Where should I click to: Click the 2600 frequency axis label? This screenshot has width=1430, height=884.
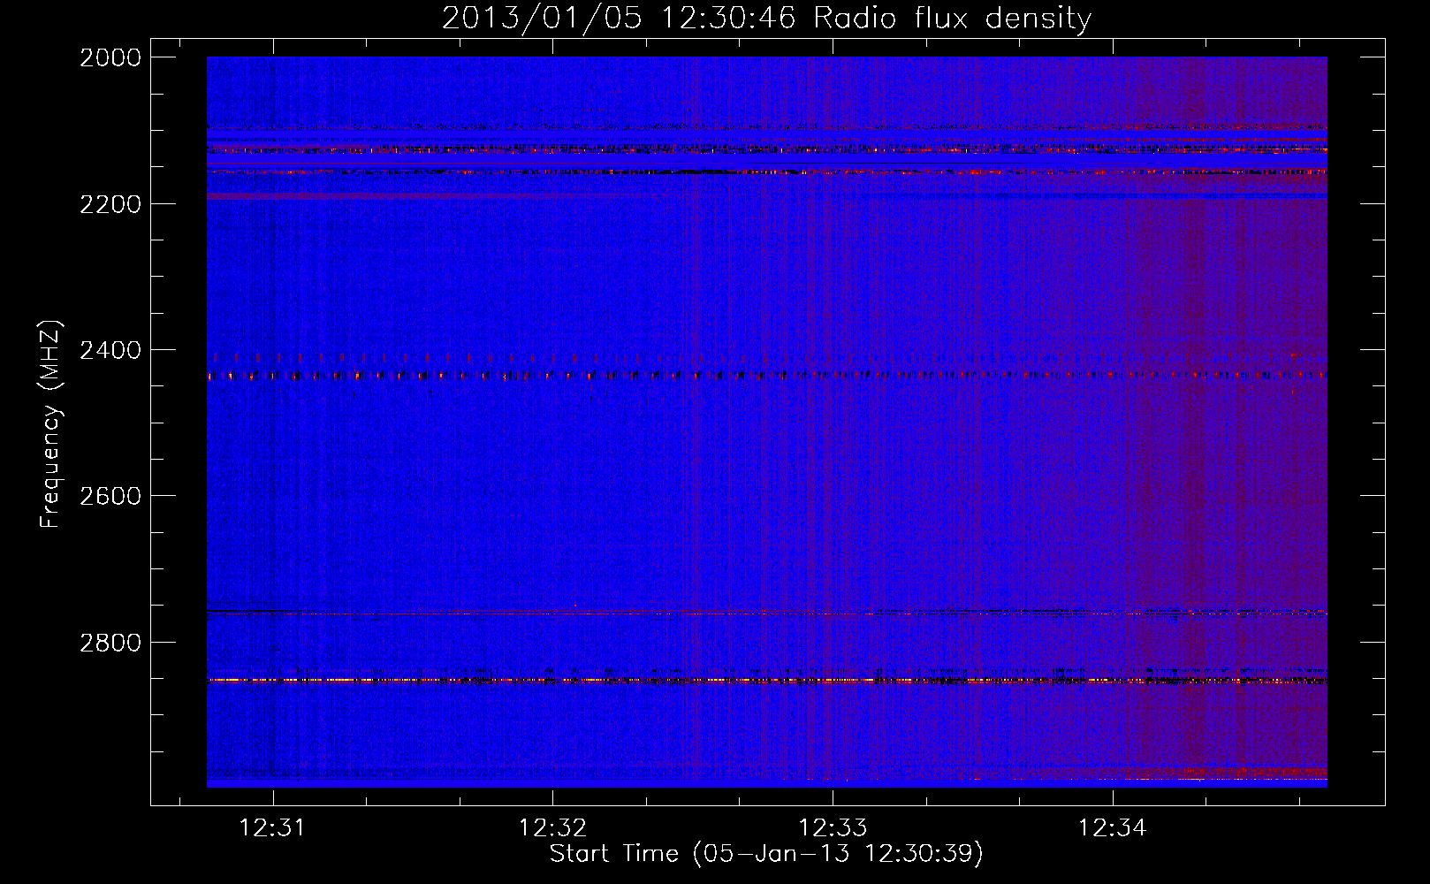(110, 496)
